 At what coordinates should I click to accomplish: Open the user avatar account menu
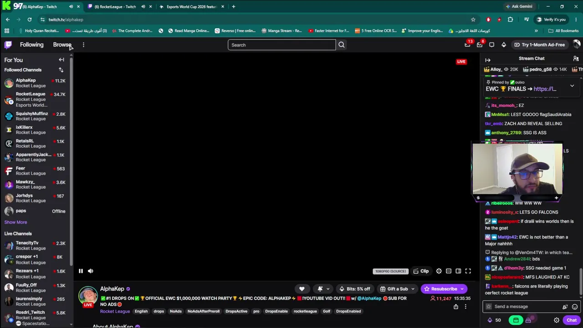[x=577, y=45]
